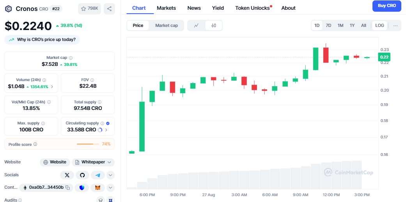This screenshot has width=406, height=202.
Task: Open the News tab
Action: [x=194, y=8]
